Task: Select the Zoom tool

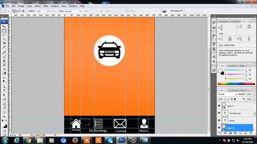Action: pyautogui.click(x=4, y=116)
